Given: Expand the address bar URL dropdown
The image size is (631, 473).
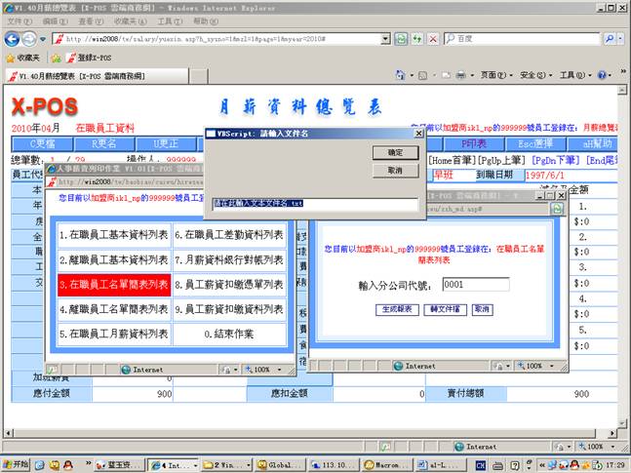Looking at the screenshot, I should (384, 39).
